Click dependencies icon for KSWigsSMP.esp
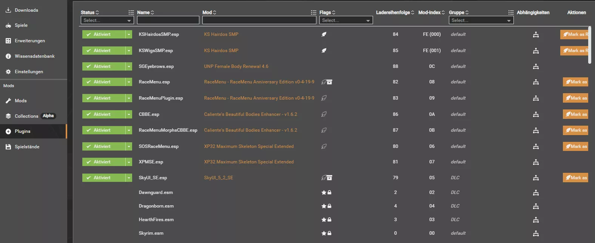 [536, 51]
